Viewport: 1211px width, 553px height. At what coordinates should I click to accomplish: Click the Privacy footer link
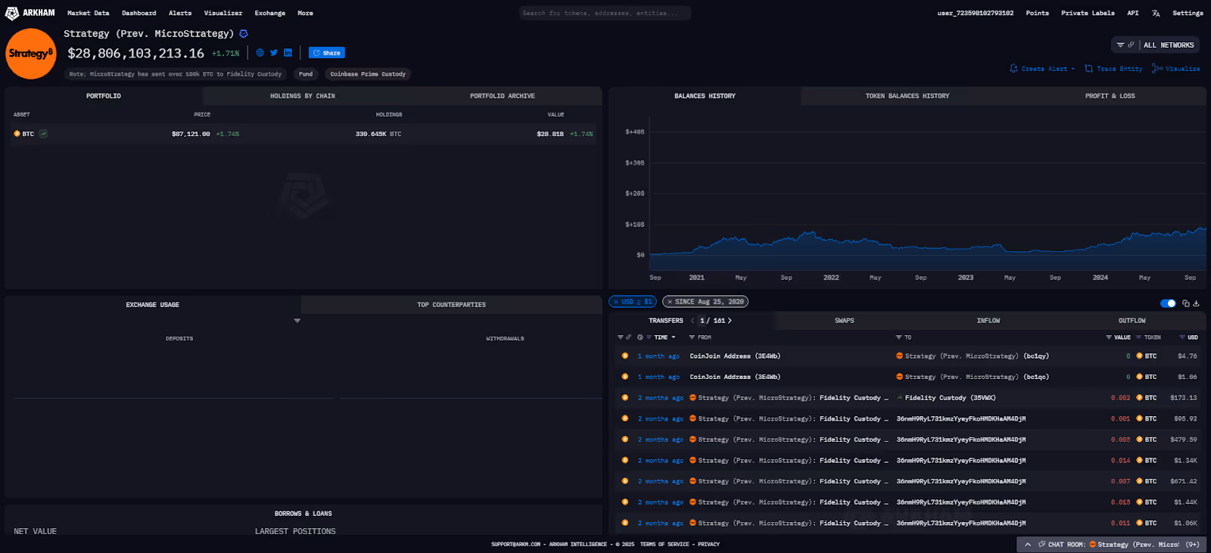click(x=709, y=545)
